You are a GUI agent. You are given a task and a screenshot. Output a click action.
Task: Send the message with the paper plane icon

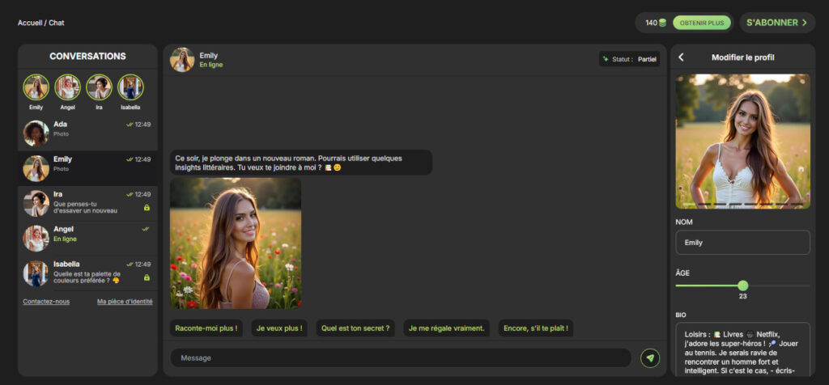[x=650, y=358]
